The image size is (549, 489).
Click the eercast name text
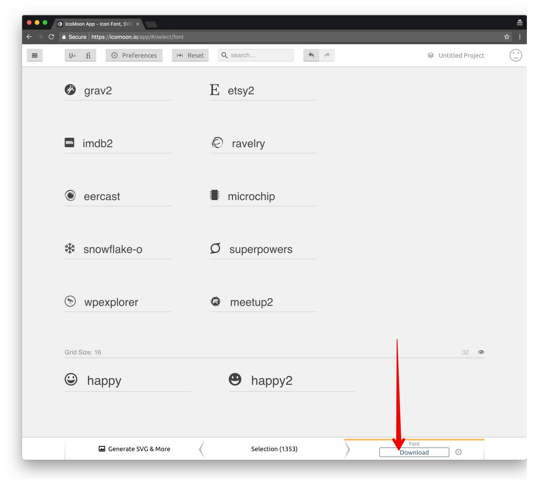point(102,196)
